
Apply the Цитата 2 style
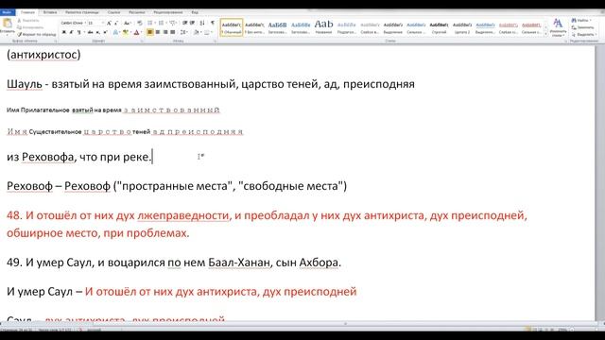pos(462,27)
